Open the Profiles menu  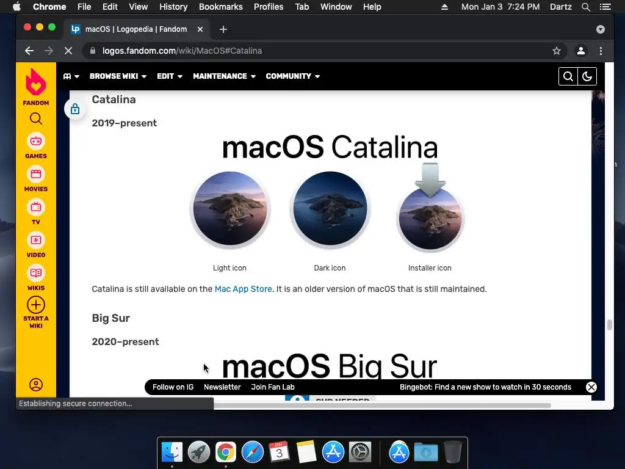269,7
